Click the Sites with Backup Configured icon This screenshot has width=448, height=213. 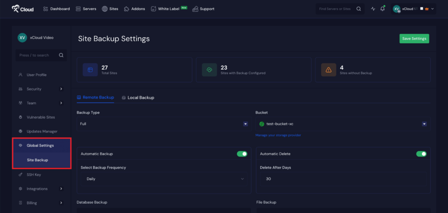coord(209,70)
